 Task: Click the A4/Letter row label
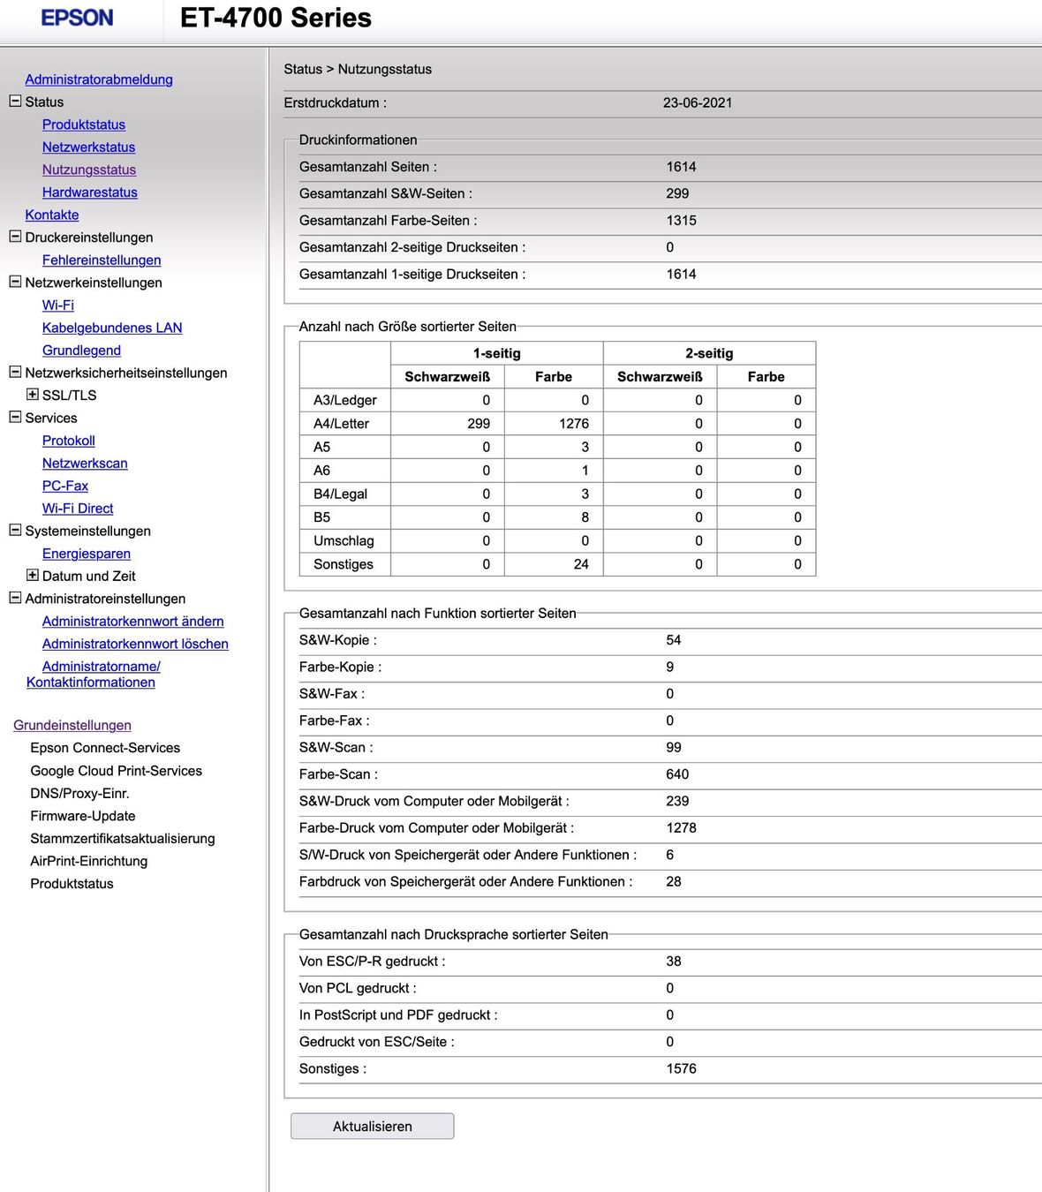pyautogui.click(x=342, y=424)
